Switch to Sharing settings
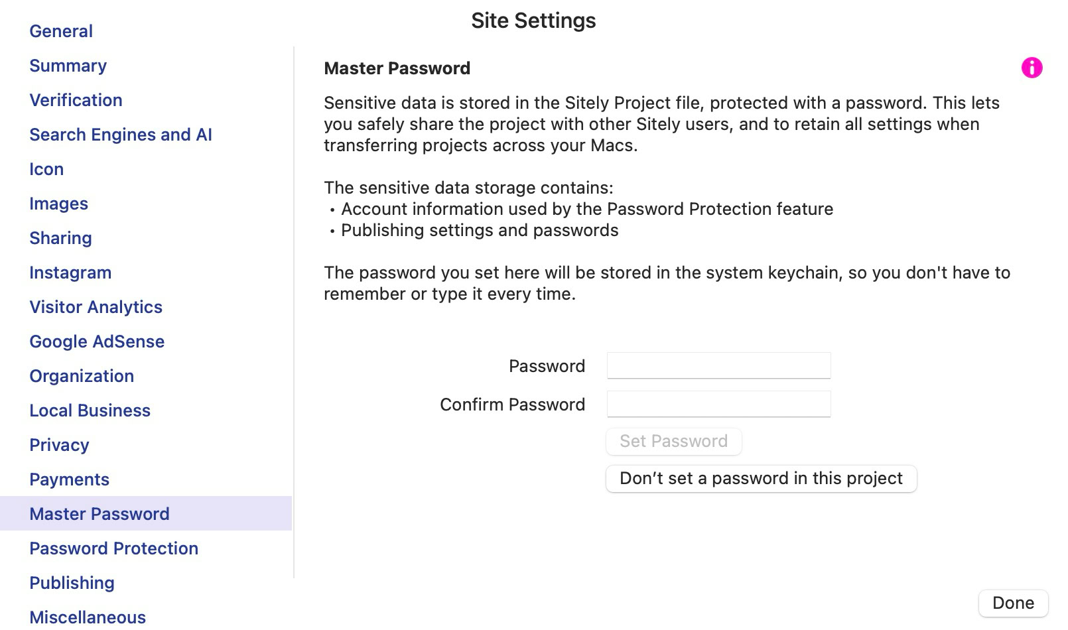 [x=60, y=238]
